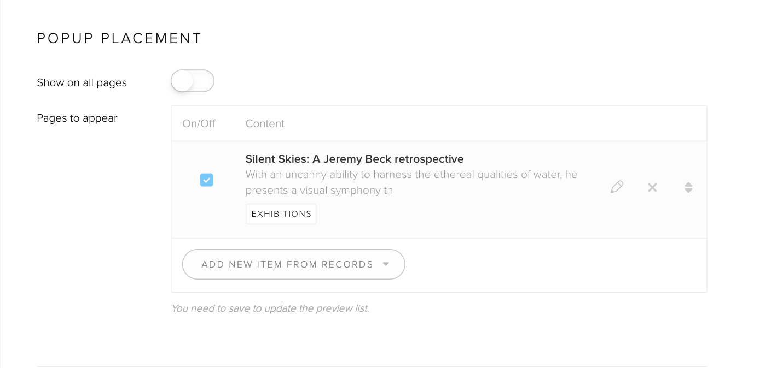Click the up arrow of the reorder handle
This screenshot has height=368, width=777.
coord(688,184)
